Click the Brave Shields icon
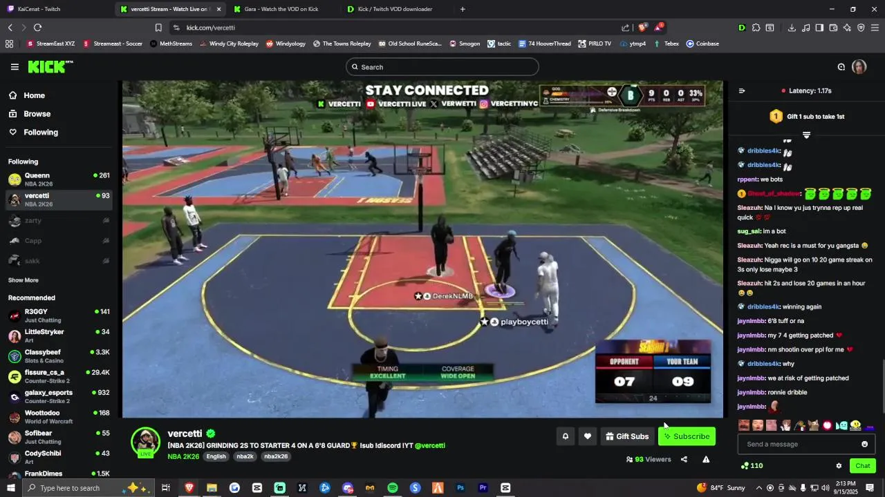The image size is (885, 497). pos(642,28)
